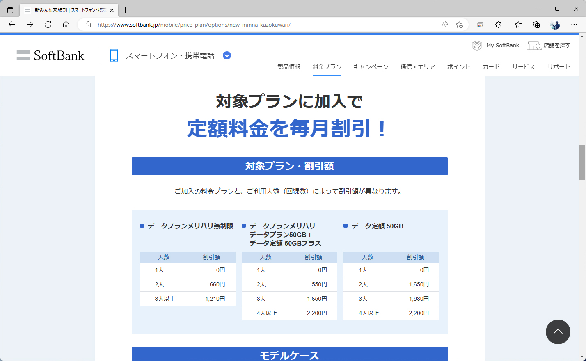Viewport: 586px width, 361px height.
Task: Click the SoftBank logo
Action: pyautogui.click(x=50, y=55)
